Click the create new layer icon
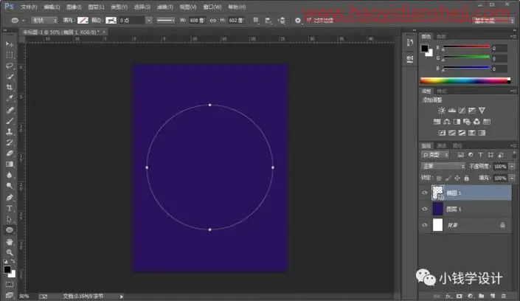The width and height of the screenshot is (520, 301). [x=493, y=296]
